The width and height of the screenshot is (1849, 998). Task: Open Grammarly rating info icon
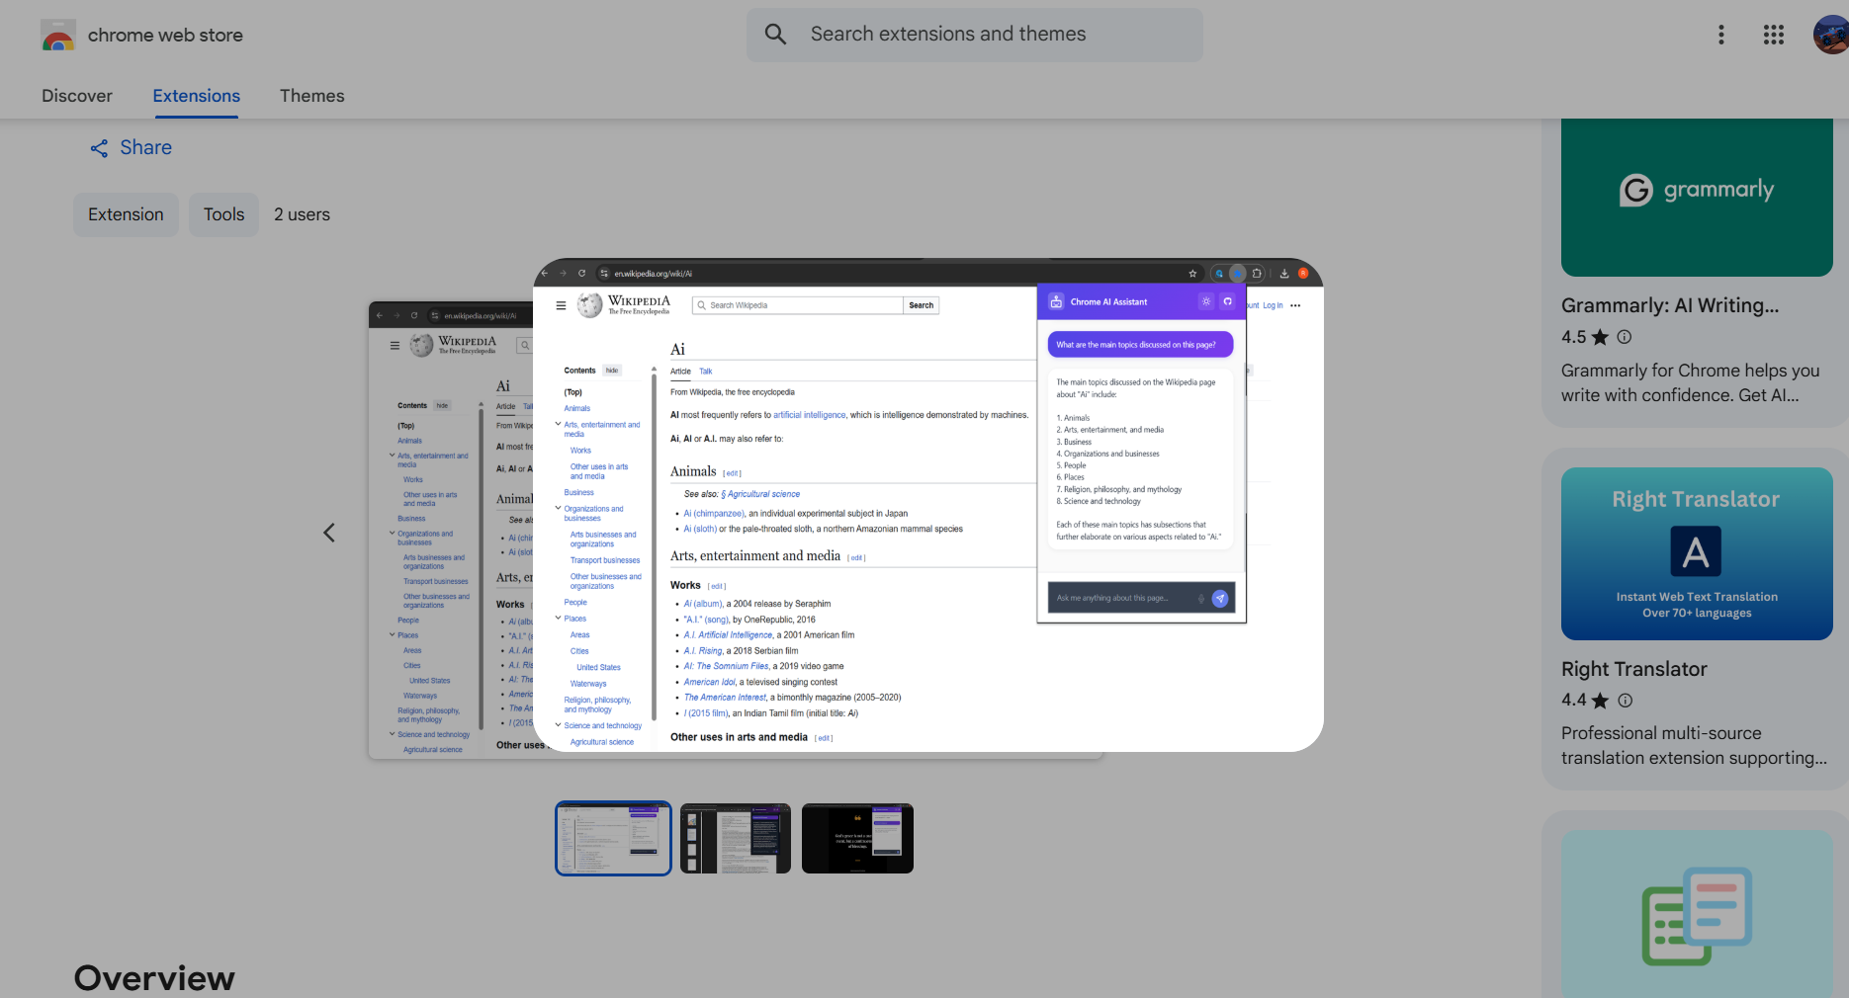tap(1625, 337)
